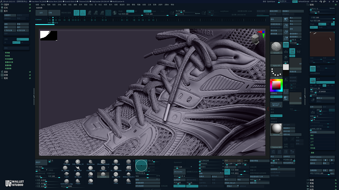This screenshot has width=339, height=190.
Task: Click the Camera timeline track
Action: tap(156, 20)
